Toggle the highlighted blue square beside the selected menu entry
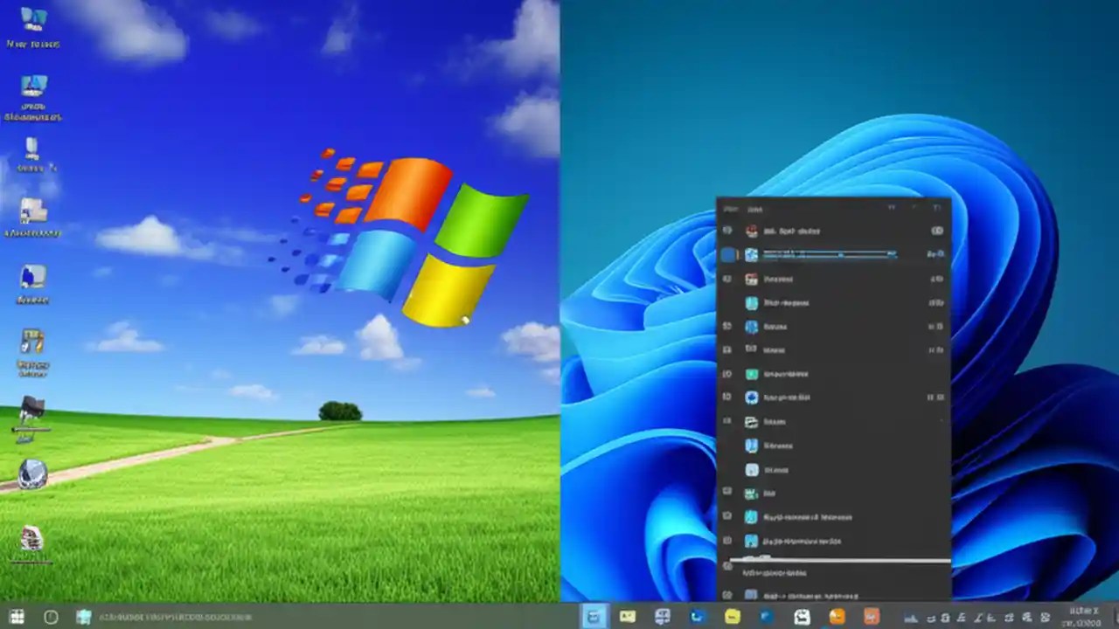 729,254
